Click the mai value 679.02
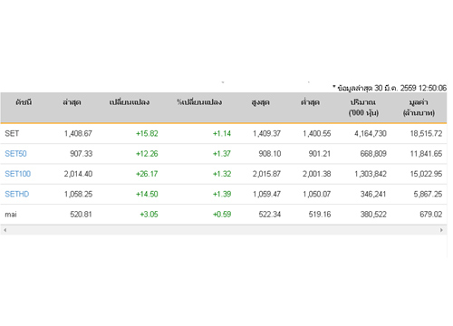 (x=431, y=215)
